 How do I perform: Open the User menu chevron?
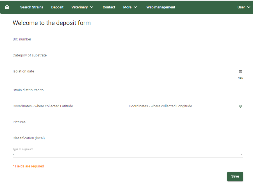[x=249, y=7]
